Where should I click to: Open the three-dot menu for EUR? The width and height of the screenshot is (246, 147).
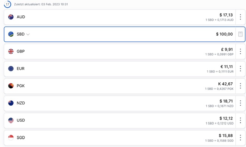click(x=240, y=69)
